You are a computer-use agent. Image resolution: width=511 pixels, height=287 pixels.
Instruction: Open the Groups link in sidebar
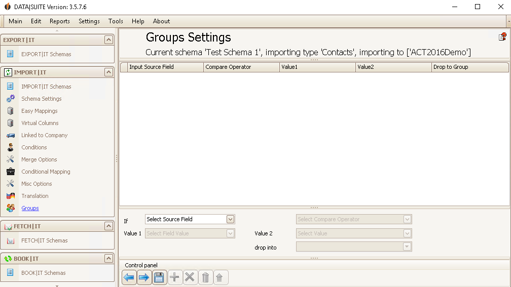click(x=30, y=208)
